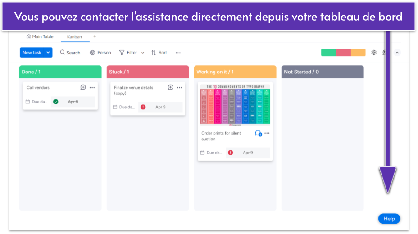The height and width of the screenshot is (234, 418).
Task: Open Kanban settings gear
Action: pyautogui.click(x=374, y=53)
